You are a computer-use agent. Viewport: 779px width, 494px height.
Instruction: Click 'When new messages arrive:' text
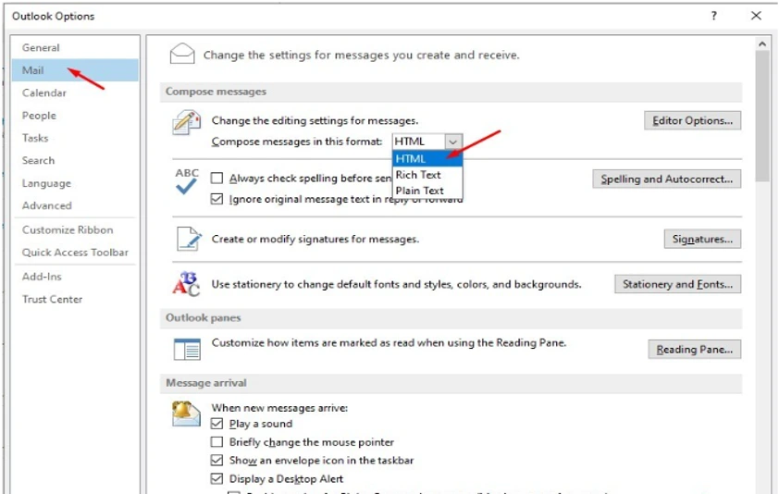click(279, 408)
